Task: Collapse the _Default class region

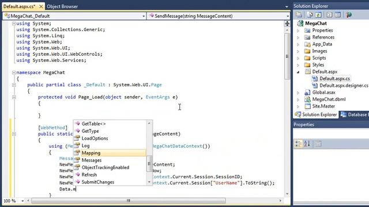Action: pos(14,85)
